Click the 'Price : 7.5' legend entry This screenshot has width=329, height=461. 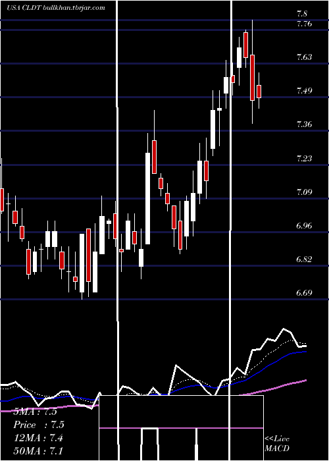(x=39, y=425)
